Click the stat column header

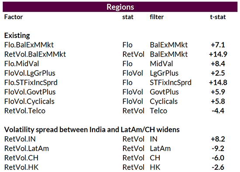(x=128, y=17)
